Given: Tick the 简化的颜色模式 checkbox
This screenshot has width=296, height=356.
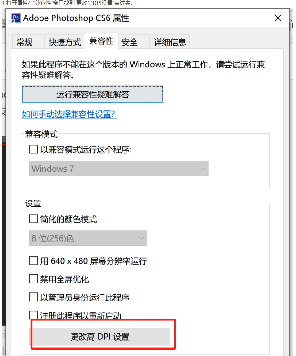Looking at the screenshot, I should (x=34, y=219).
